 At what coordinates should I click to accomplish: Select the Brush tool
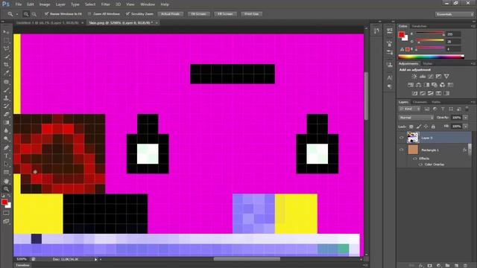click(6, 90)
